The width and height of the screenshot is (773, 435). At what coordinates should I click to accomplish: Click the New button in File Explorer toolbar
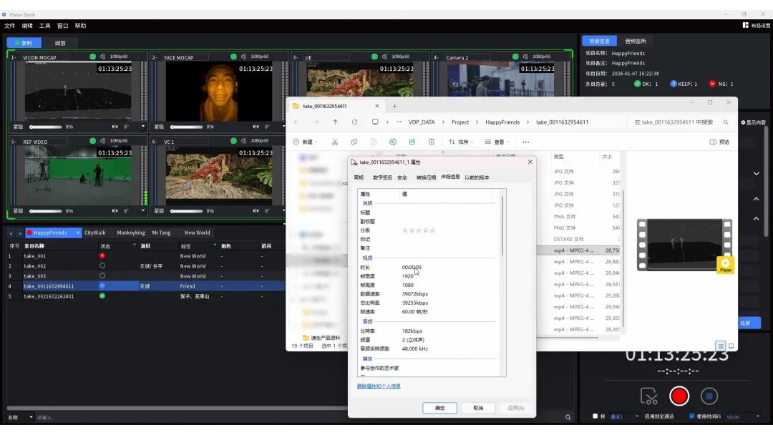pyautogui.click(x=305, y=142)
